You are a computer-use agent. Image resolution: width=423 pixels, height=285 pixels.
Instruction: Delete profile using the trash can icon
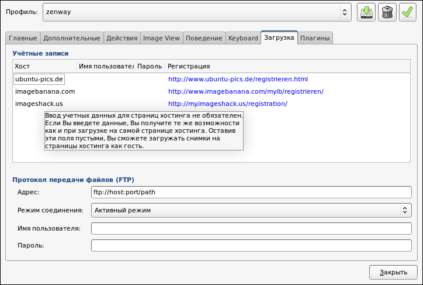387,12
